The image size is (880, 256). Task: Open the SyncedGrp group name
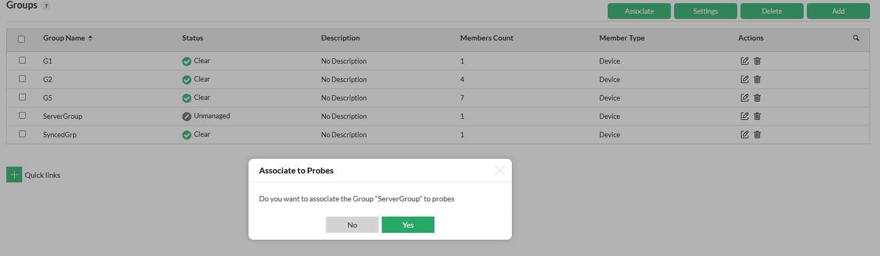point(60,135)
